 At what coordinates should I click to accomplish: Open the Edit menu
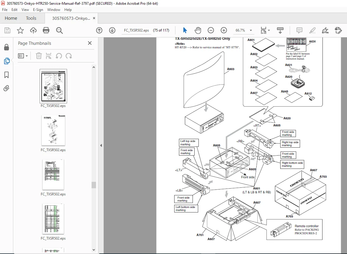click(14, 10)
